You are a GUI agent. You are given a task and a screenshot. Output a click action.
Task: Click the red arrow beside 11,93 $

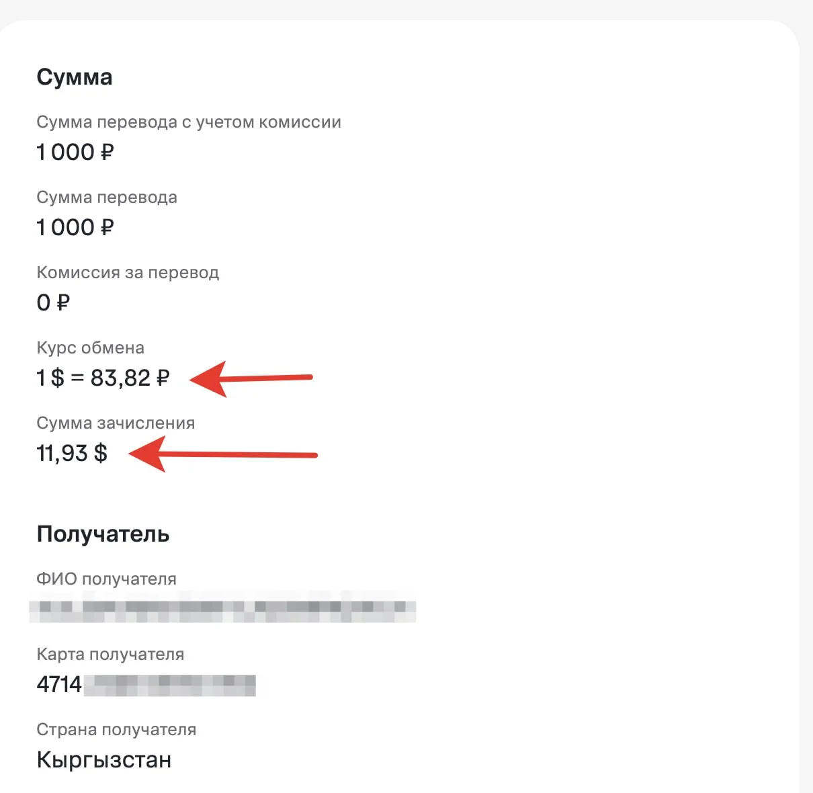pos(222,454)
